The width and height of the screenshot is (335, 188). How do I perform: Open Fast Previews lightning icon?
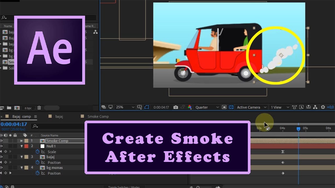pos(301,107)
